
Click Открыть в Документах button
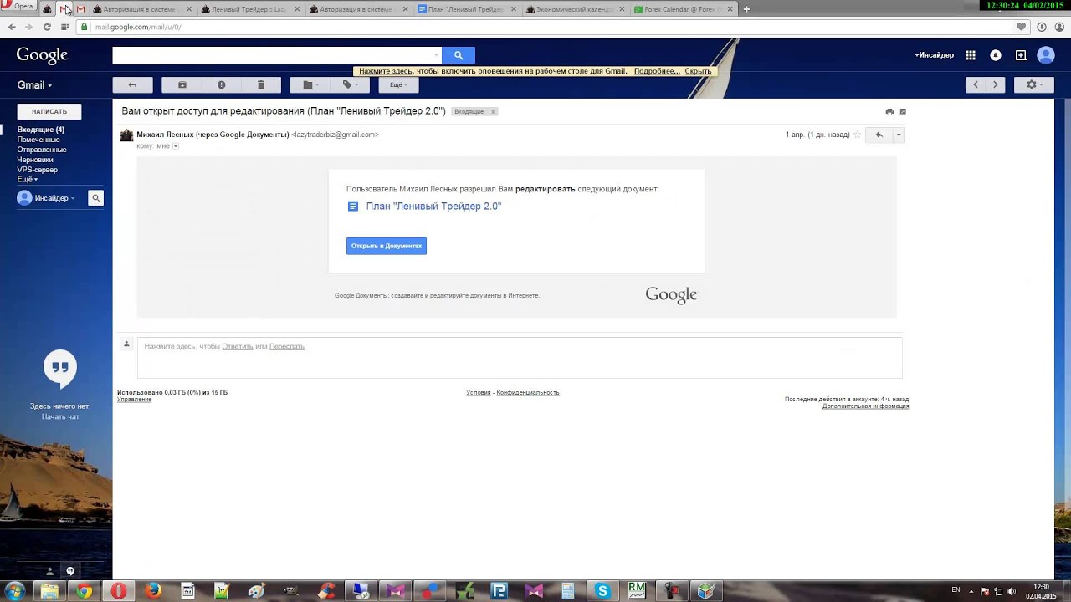click(x=387, y=246)
